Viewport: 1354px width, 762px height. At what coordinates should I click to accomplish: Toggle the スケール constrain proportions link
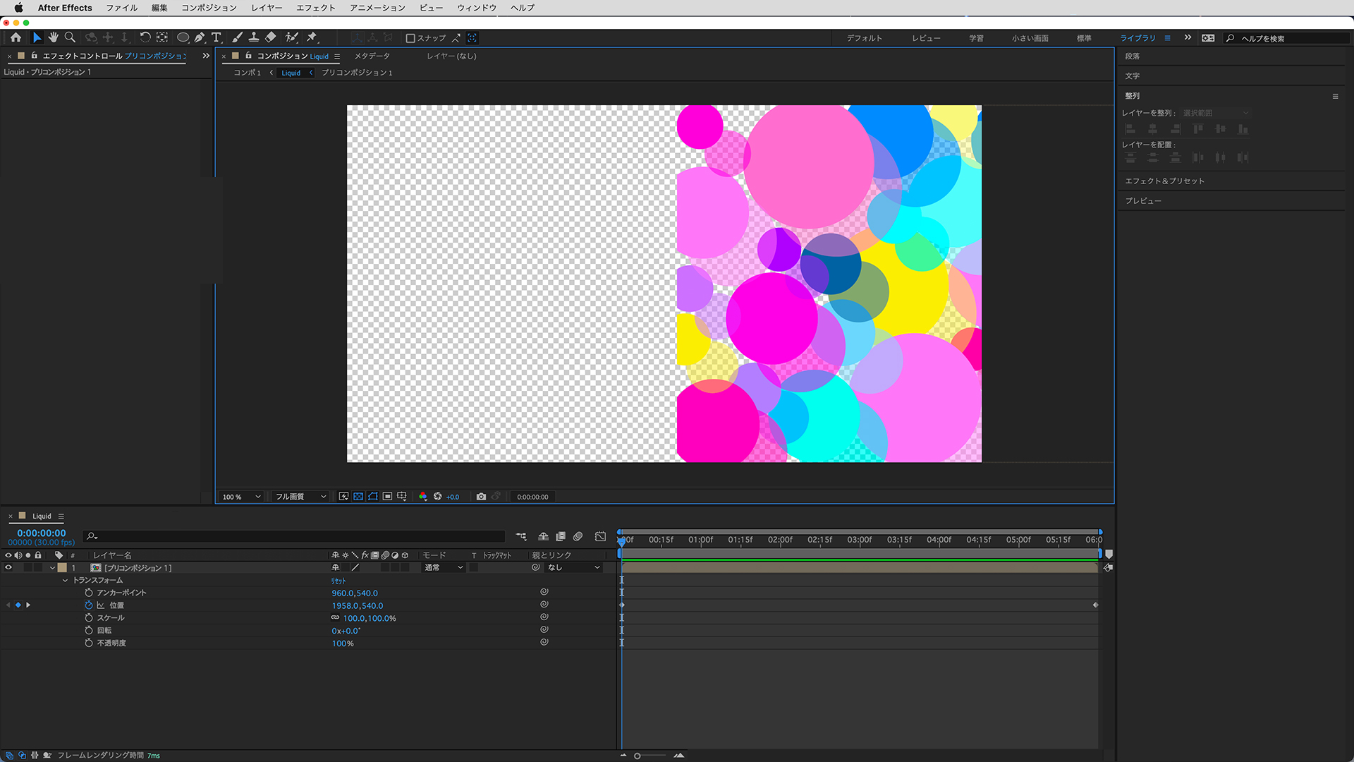click(x=335, y=618)
